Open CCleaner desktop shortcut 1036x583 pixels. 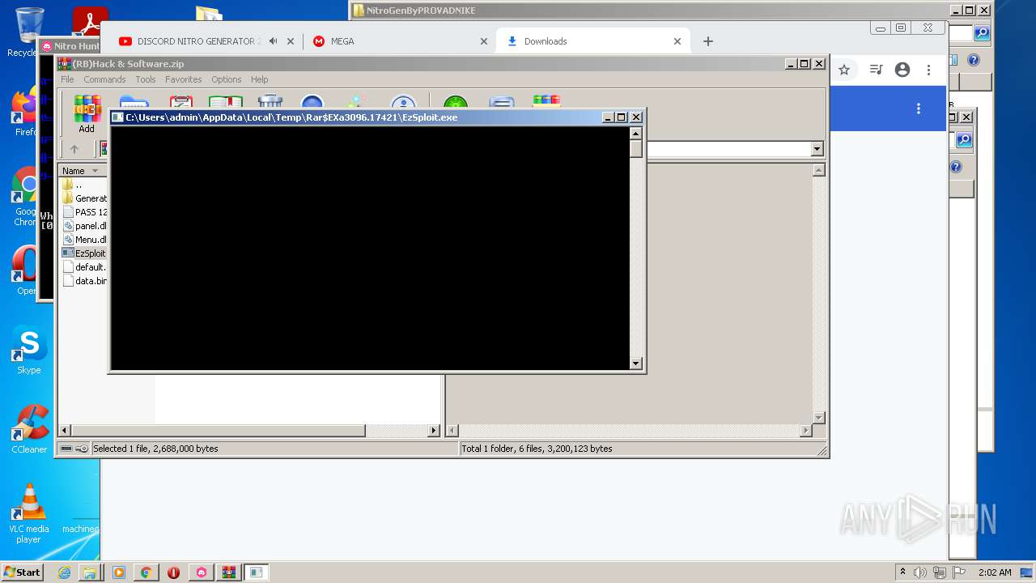click(29, 429)
